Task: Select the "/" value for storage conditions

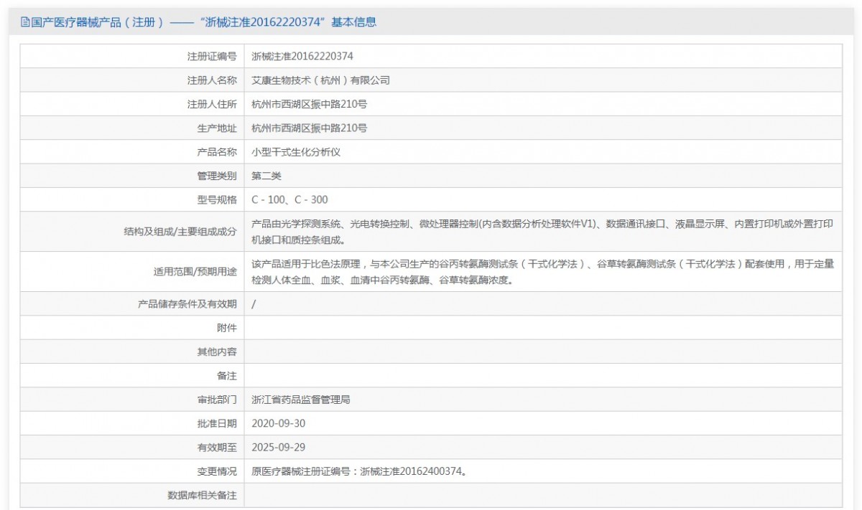Action: (x=254, y=304)
